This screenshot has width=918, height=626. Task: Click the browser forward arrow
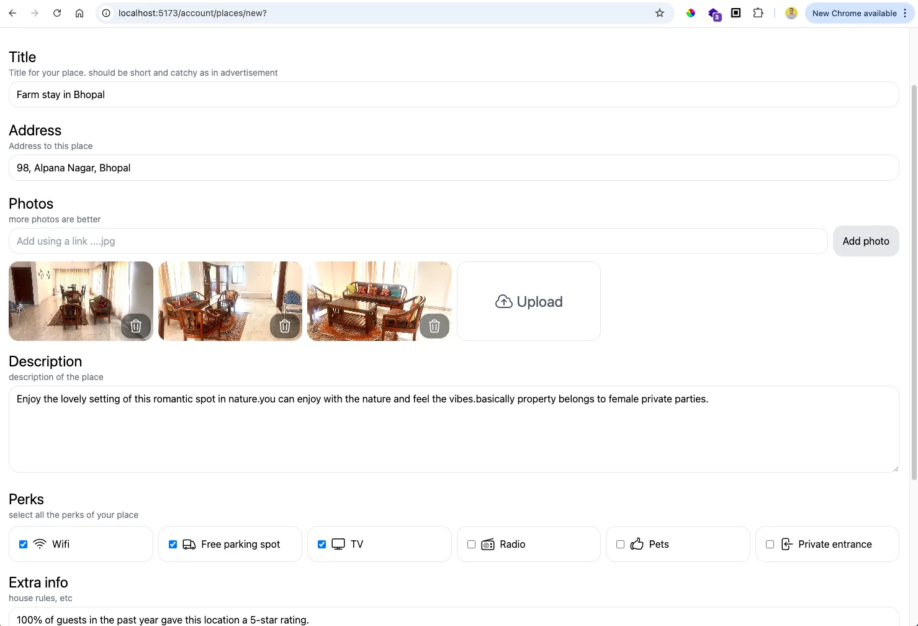pos(35,13)
